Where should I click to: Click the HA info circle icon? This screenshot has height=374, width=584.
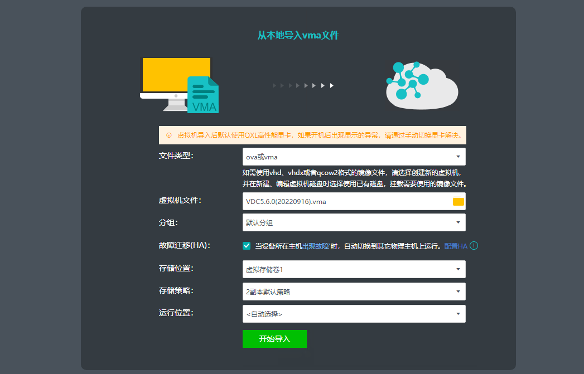click(x=474, y=246)
